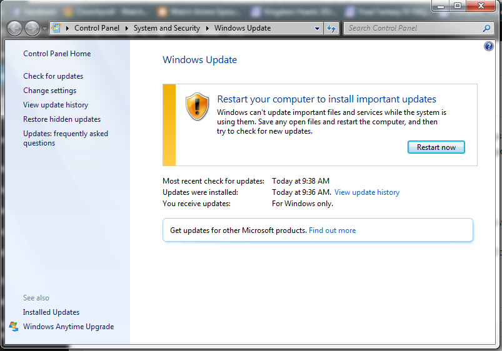Click the Control Panel icon in address bar
The height and width of the screenshot is (351, 502).
[x=56, y=28]
